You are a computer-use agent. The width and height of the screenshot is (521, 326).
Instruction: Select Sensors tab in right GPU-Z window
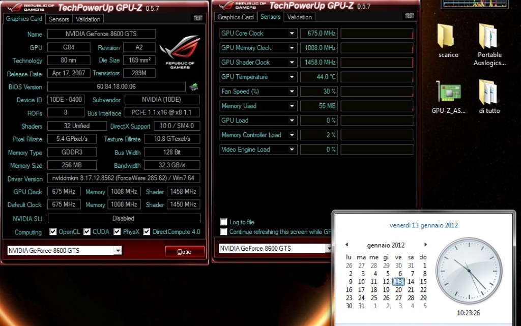(x=270, y=17)
